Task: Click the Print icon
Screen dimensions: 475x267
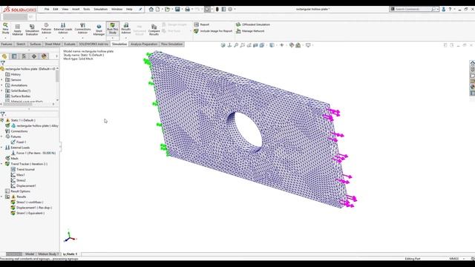Action: pyautogui.click(x=187, y=10)
